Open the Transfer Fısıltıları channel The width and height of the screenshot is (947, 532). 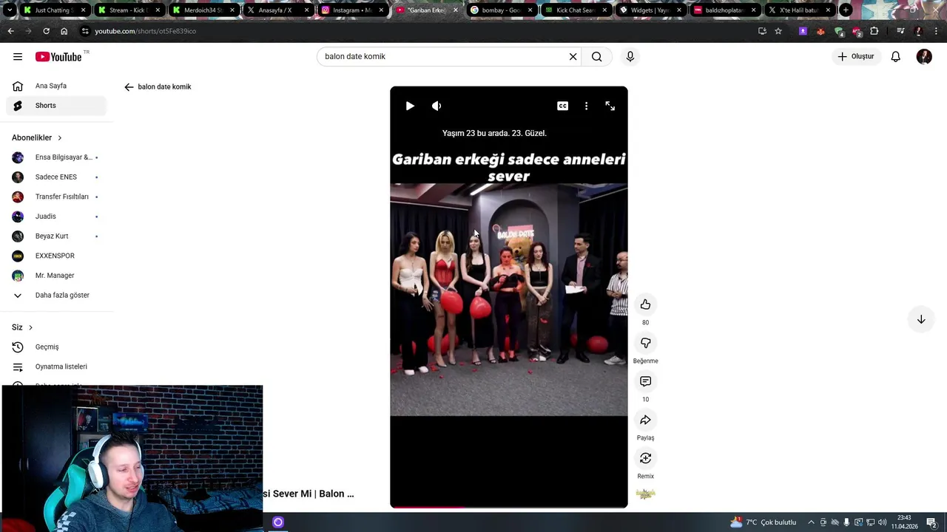pos(56,197)
